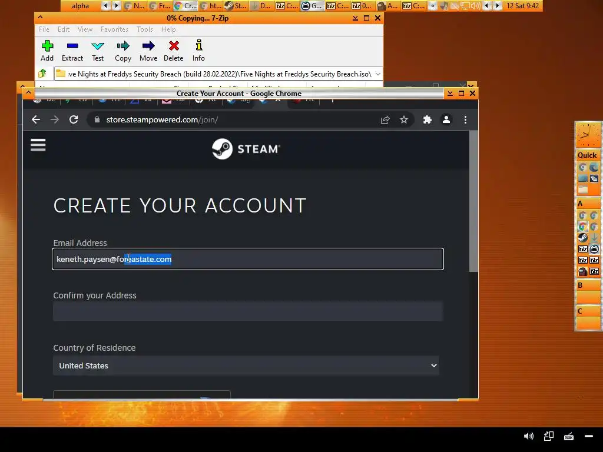
Task: Go back in Chrome
Action: pyautogui.click(x=36, y=119)
